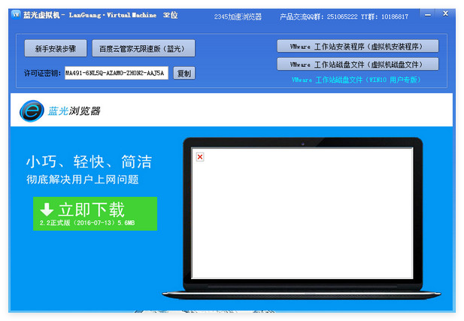Open the 2345加速浏览器 link

(x=238, y=16)
